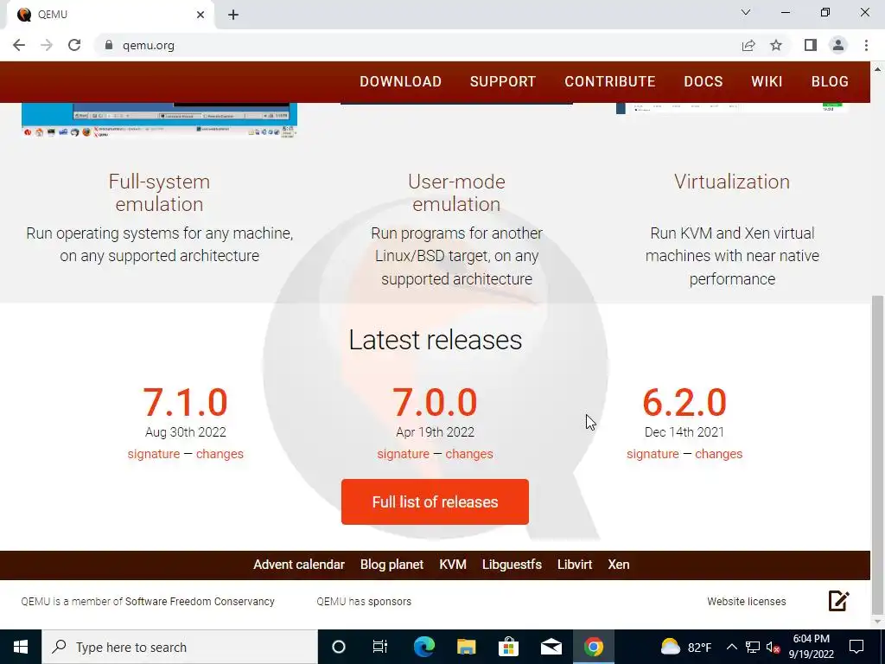Viewport: 885px width, 664px height.
Task: Open the SUPPORT menu item
Action: 503,81
